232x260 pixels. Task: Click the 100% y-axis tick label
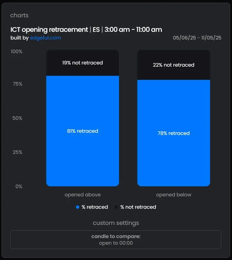(x=16, y=52)
